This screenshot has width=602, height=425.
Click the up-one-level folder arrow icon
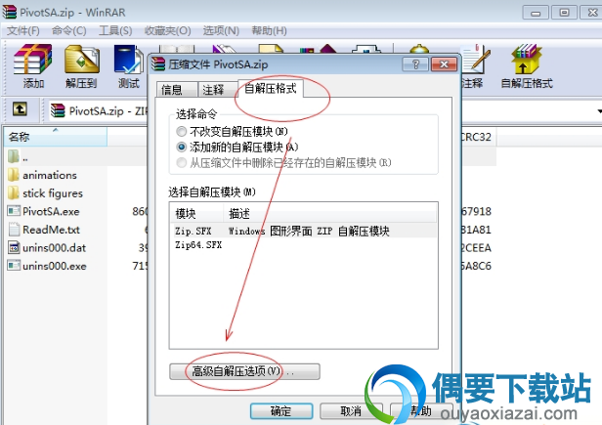(20, 109)
